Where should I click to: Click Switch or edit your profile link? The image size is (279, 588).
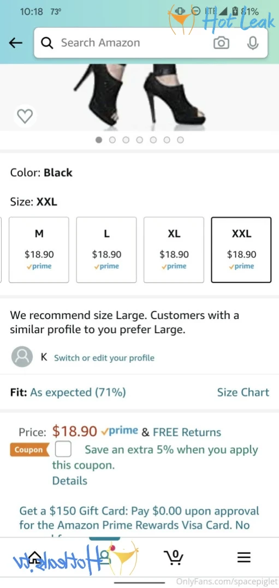pyautogui.click(x=104, y=358)
